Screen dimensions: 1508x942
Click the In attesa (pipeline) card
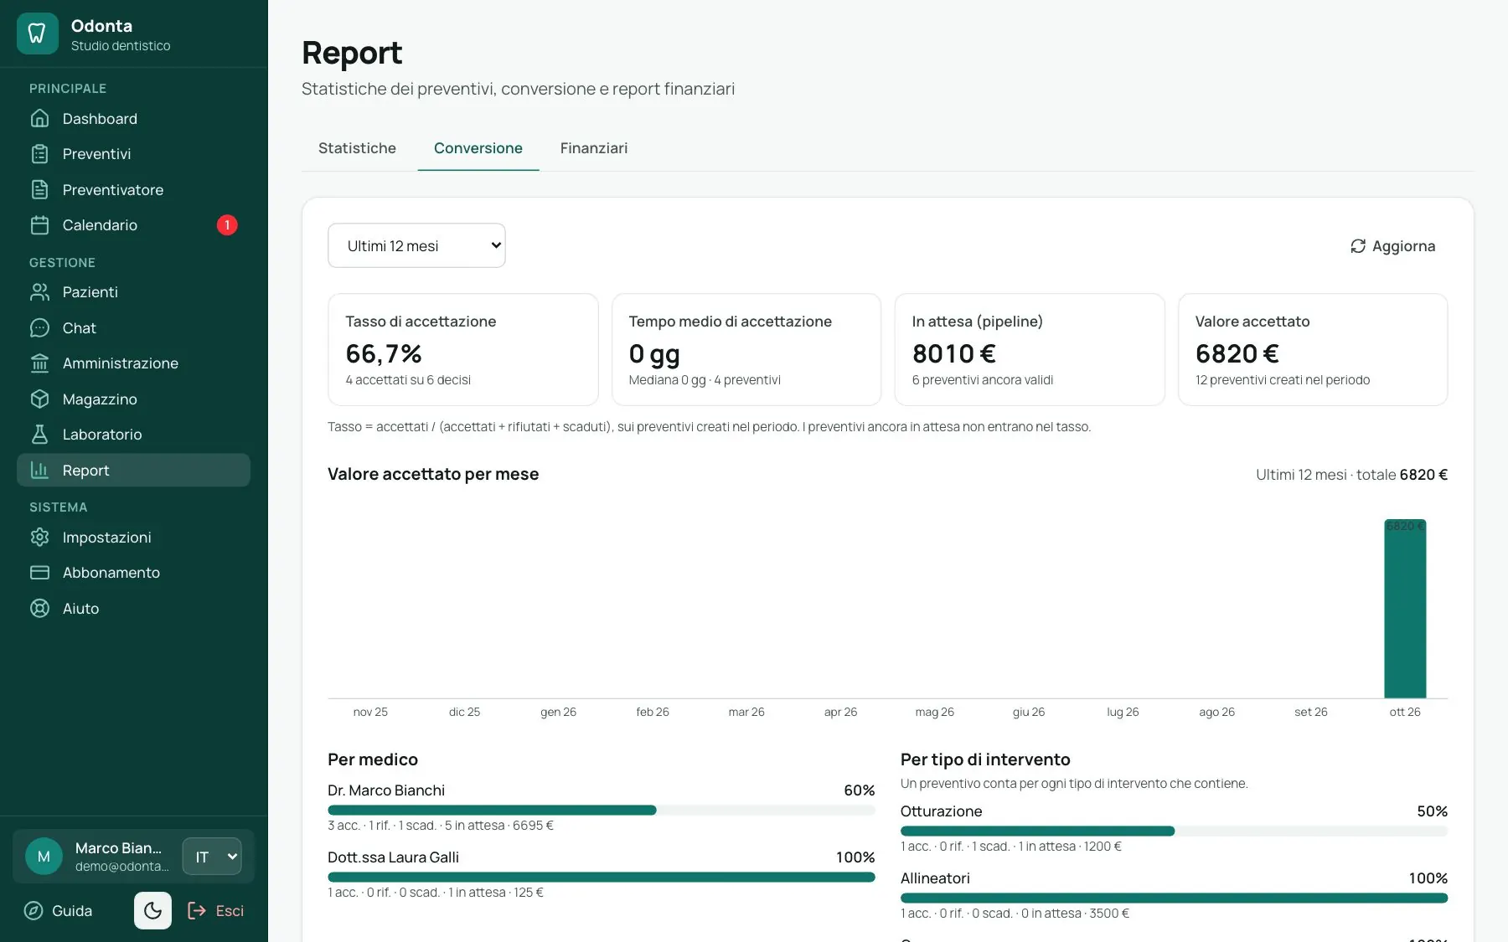pyautogui.click(x=1030, y=350)
